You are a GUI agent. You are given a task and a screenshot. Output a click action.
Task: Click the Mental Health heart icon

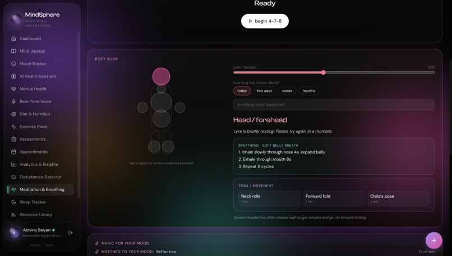[x=13, y=89]
